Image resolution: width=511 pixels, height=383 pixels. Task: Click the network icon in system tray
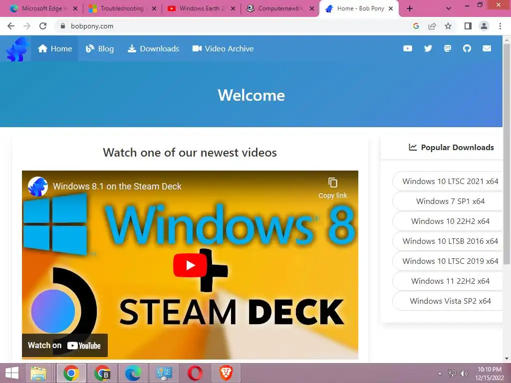point(452,374)
